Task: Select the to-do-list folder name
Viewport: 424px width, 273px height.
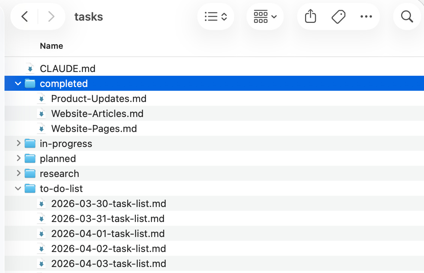Action: pyautogui.click(x=62, y=189)
